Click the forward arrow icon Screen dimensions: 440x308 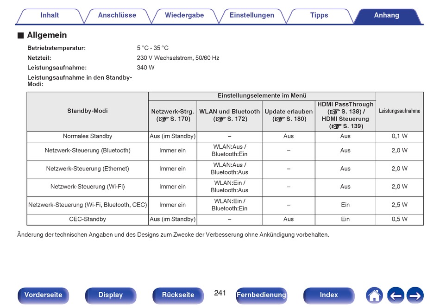click(x=415, y=295)
